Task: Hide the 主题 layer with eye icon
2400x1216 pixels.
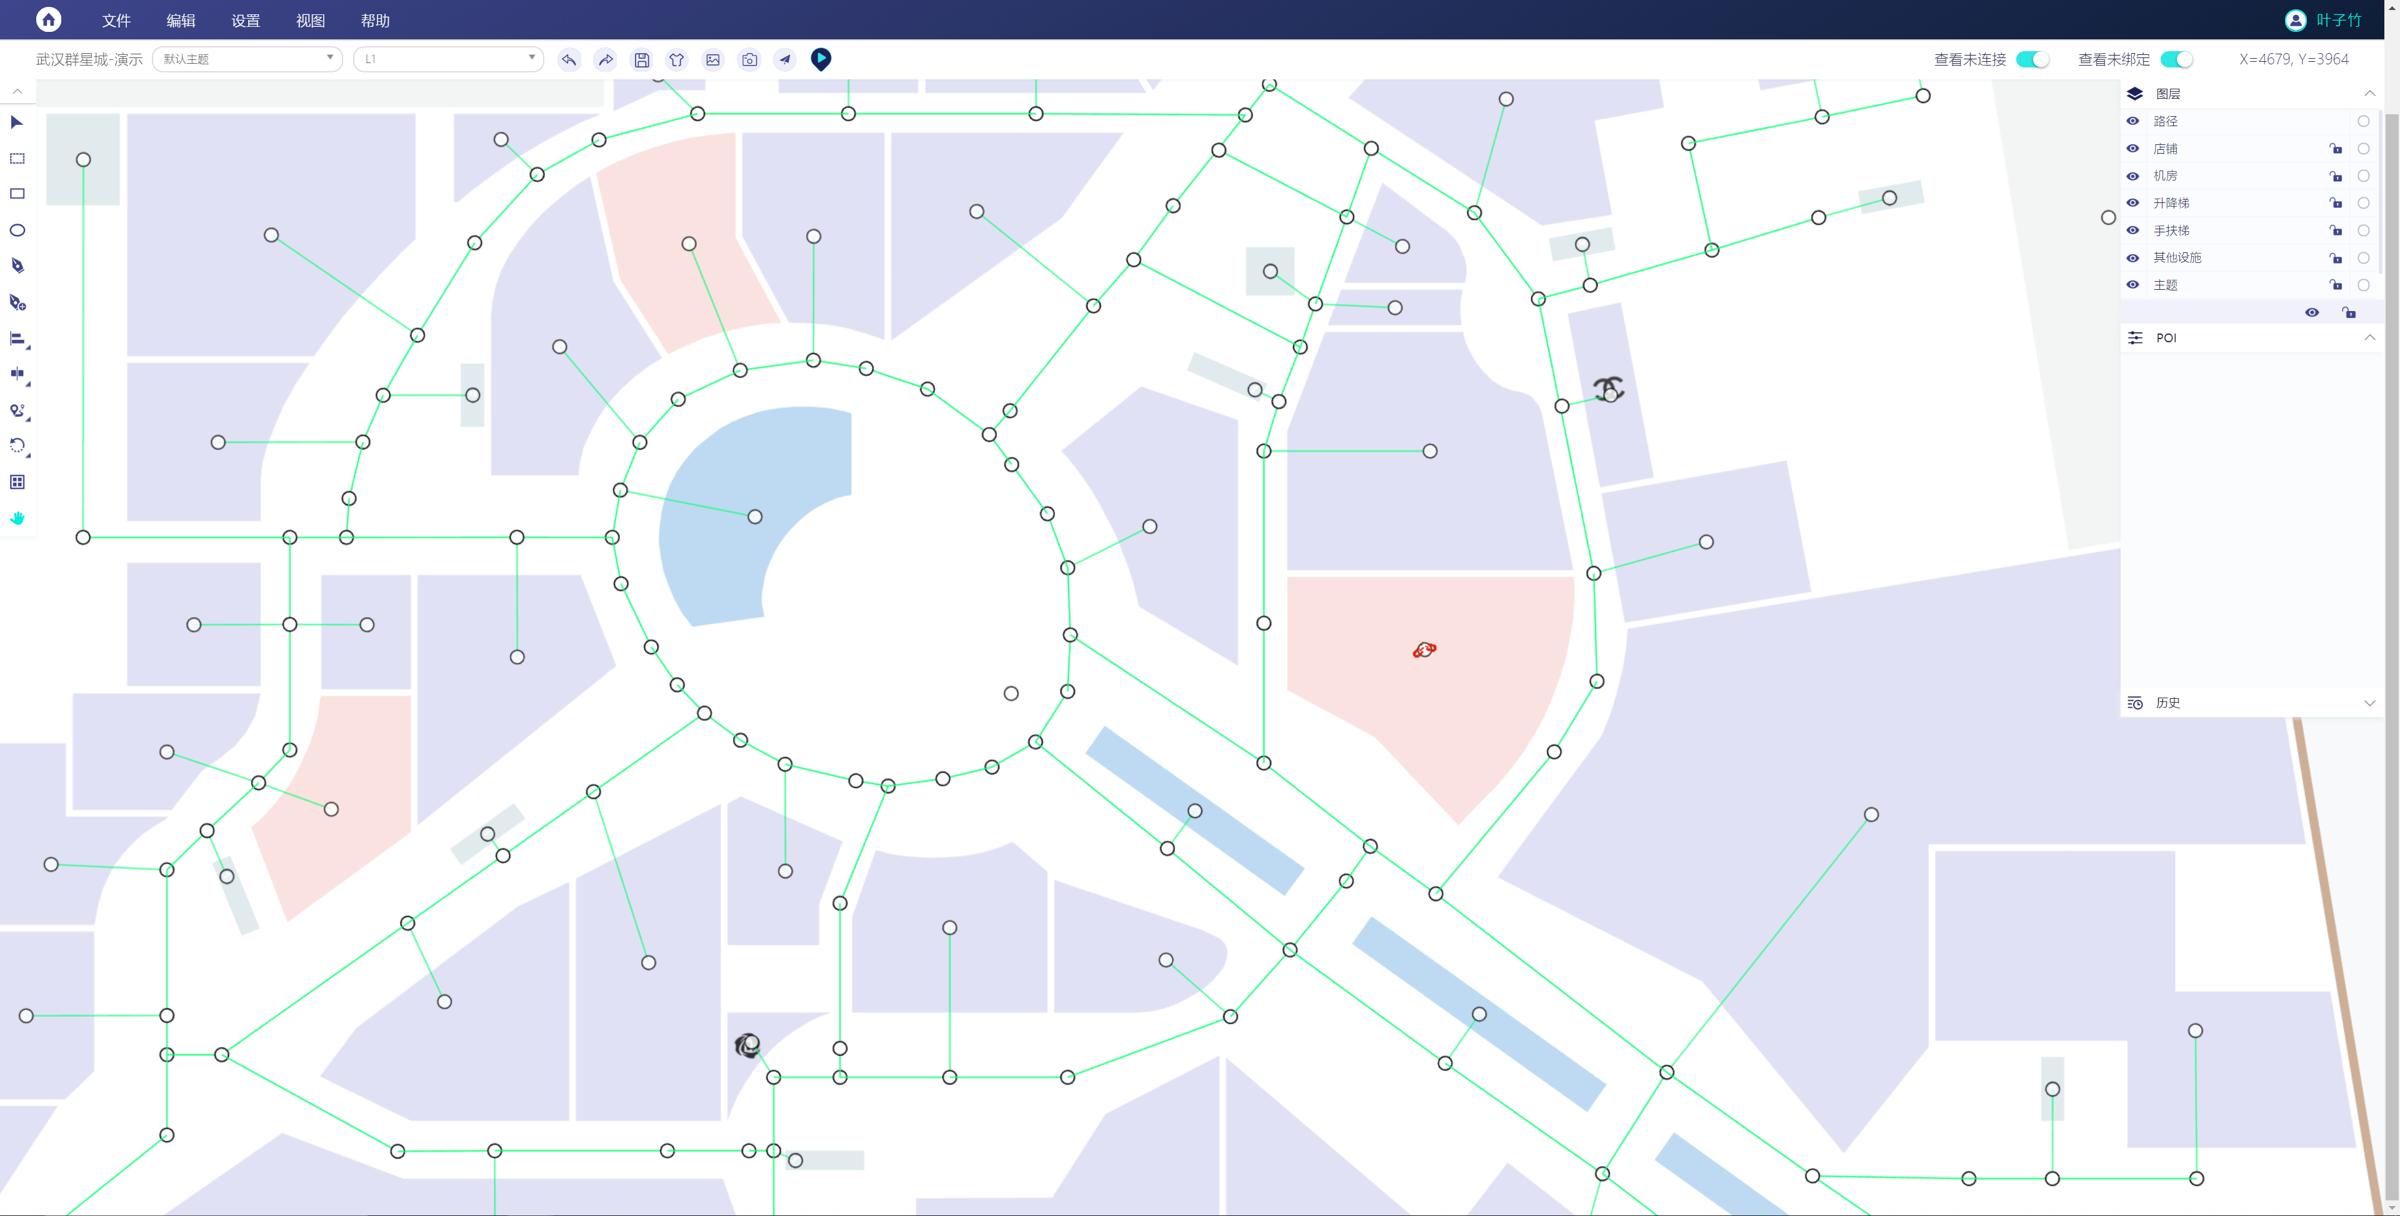Action: (2132, 285)
